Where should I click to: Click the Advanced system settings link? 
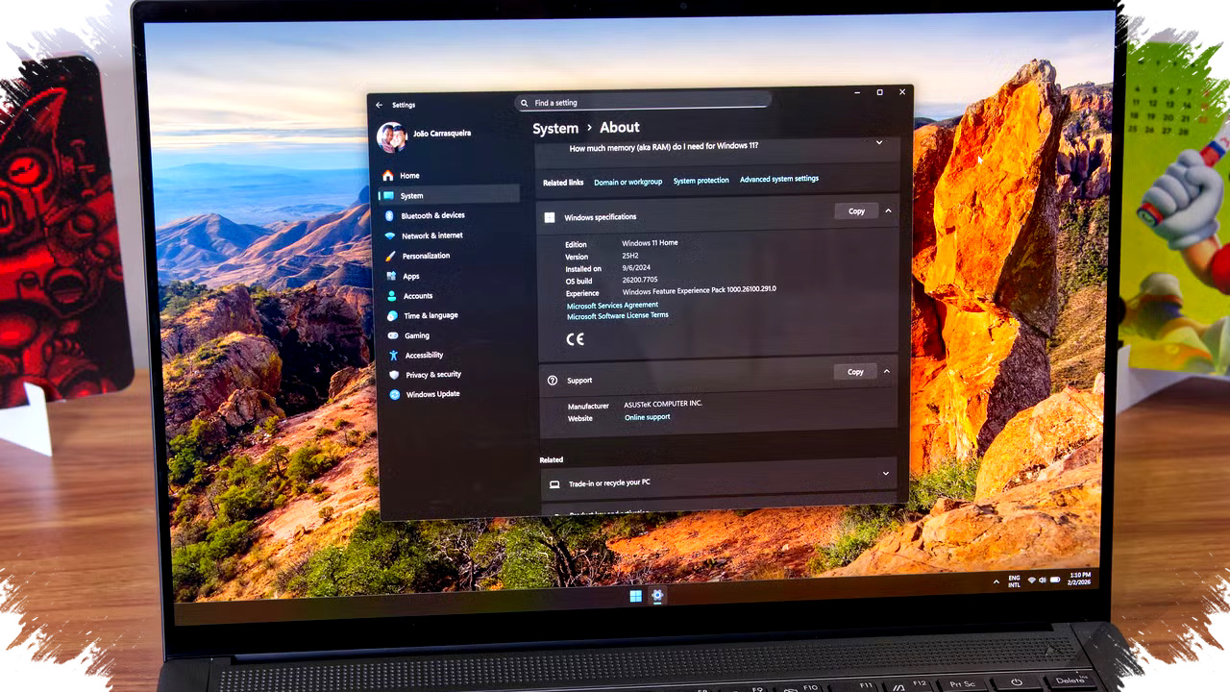click(x=778, y=179)
